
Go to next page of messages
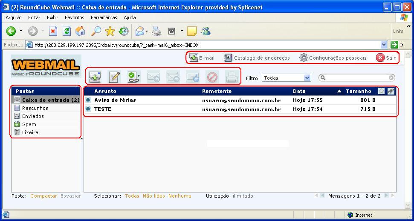click(386, 196)
